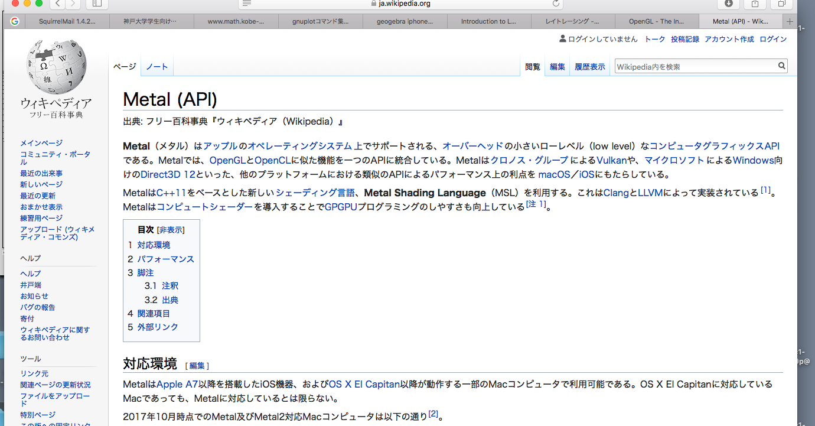The width and height of the screenshot is (815, 426).
Task: Open the 寄付 sidebar link
Action: (27, 318)
